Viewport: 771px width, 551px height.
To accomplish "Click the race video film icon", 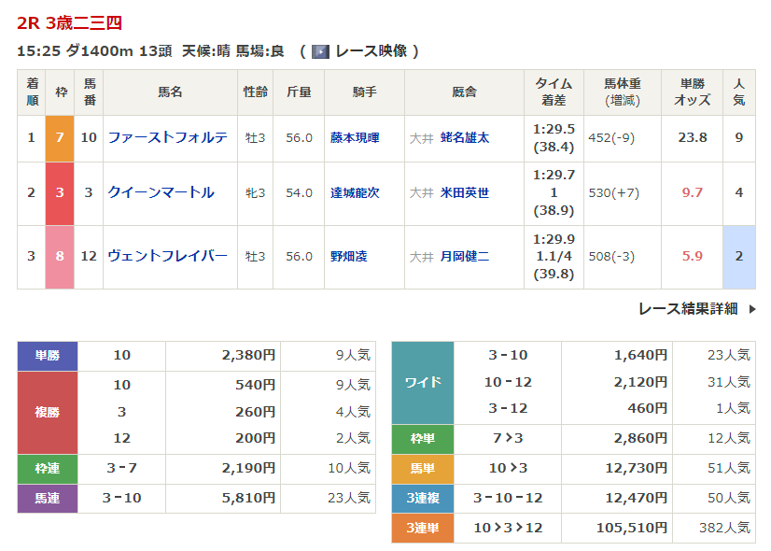I will [320, 51].
